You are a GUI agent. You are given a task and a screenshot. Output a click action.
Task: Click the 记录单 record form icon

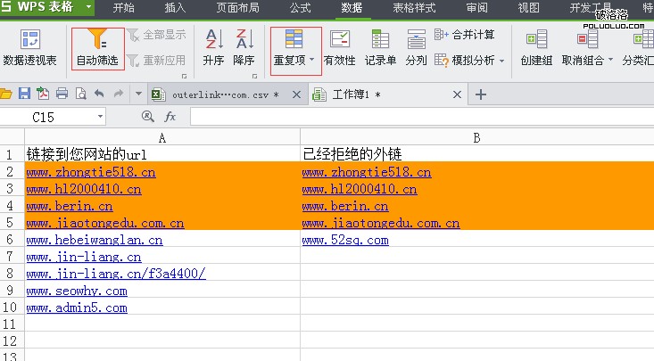[381, 41]
